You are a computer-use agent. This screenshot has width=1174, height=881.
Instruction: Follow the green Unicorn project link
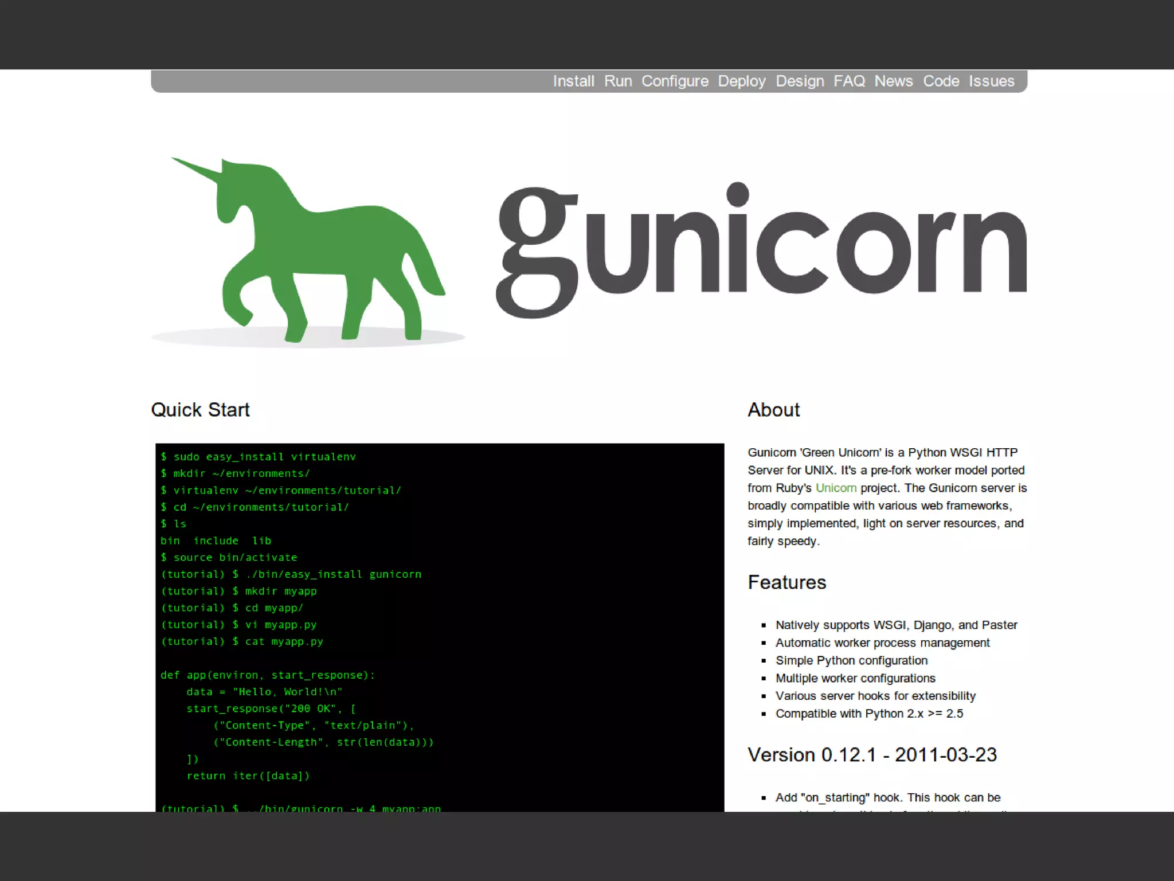(x=836, y=488)
